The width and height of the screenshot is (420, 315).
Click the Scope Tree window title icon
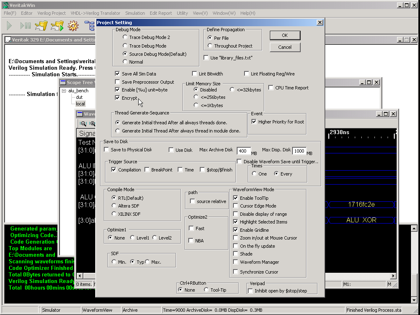63,82
